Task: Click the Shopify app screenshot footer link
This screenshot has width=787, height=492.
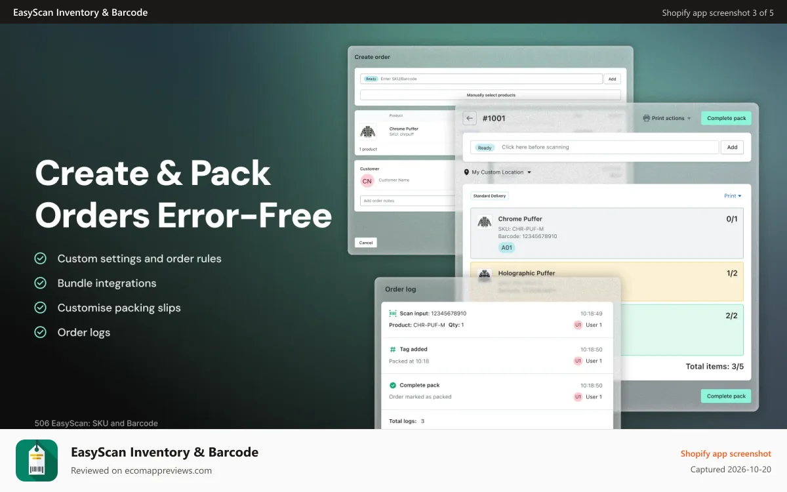Action: [725, 453]
